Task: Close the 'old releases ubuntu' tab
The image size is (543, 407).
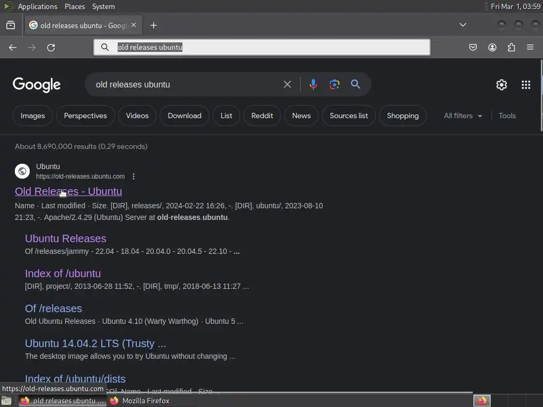Action: (134, 25)
